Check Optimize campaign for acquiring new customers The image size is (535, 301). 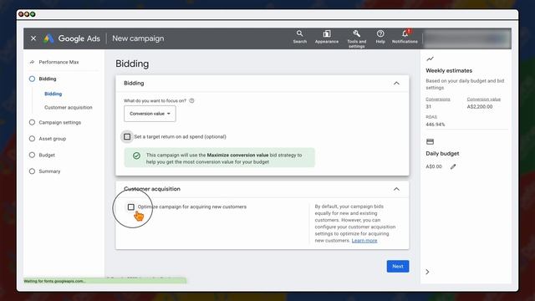tap(131, 207)
